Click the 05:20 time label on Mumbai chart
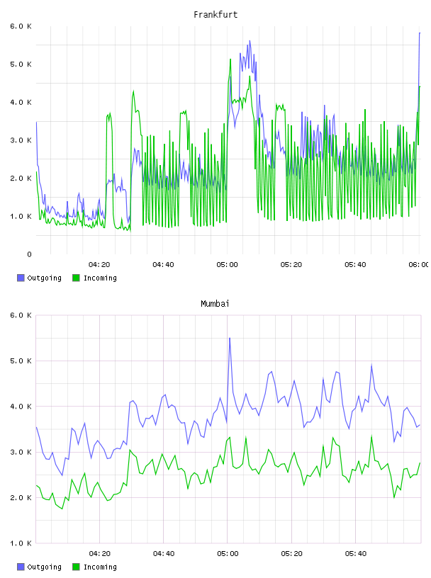 pos(291,553)
